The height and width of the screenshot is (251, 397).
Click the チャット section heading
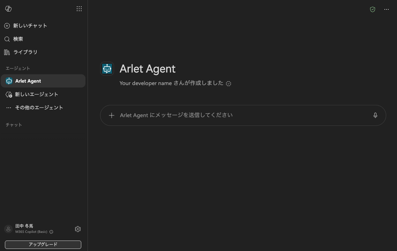[x=14, y=125]
